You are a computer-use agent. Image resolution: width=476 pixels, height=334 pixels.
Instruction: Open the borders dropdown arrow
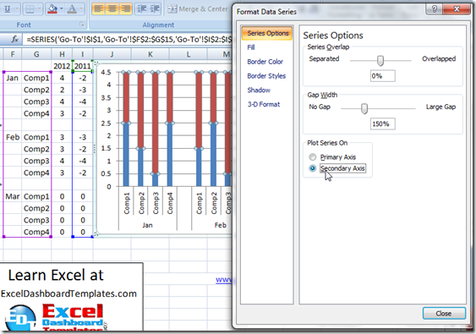coord(40,9)
